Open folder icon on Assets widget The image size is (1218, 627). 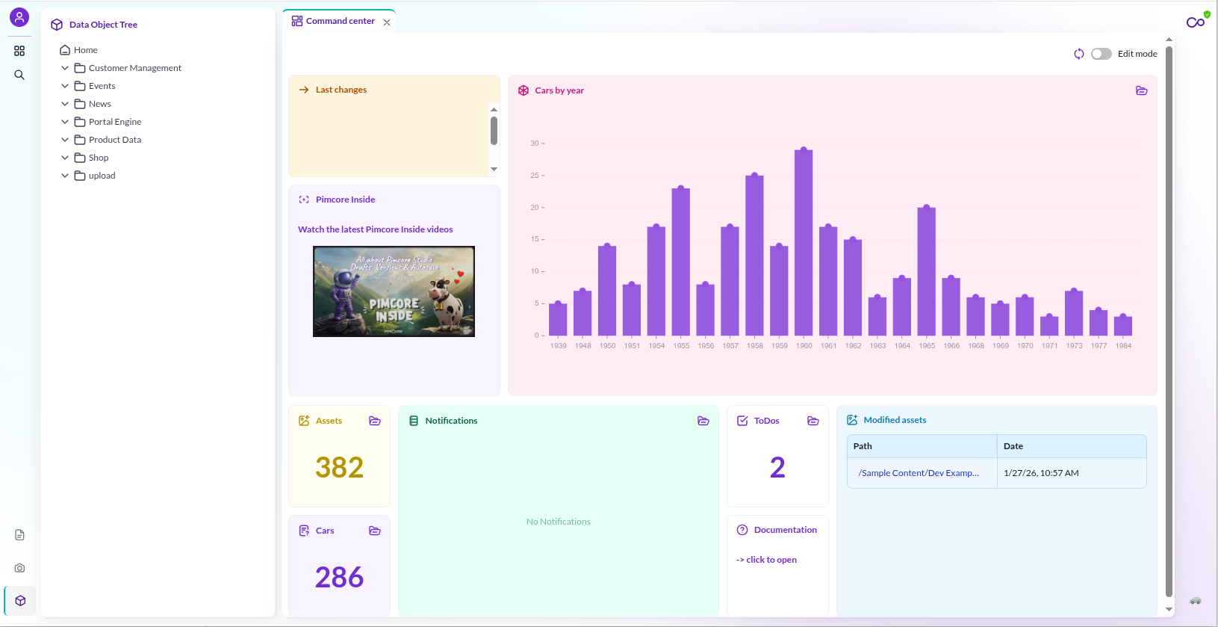(375, 421)
